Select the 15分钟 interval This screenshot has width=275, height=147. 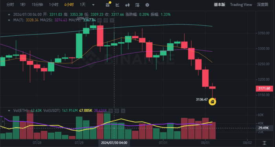point(37,5)
